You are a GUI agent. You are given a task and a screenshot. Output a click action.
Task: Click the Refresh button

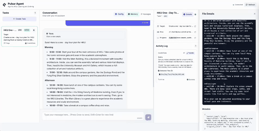click(x=250, y=5)
